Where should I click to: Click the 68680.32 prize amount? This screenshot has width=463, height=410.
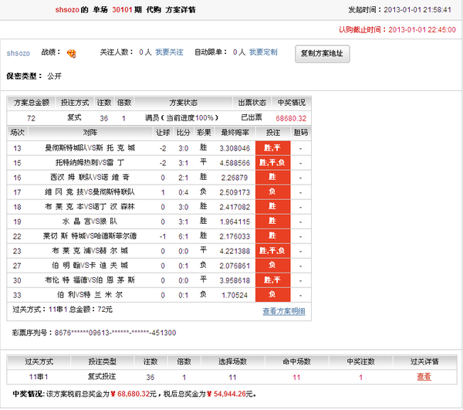pyautogui.click(x=291, y=118)
